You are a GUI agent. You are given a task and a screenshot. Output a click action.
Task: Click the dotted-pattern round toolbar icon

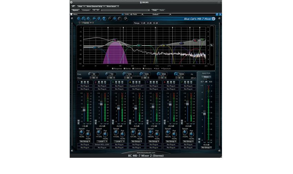(99, 19)
